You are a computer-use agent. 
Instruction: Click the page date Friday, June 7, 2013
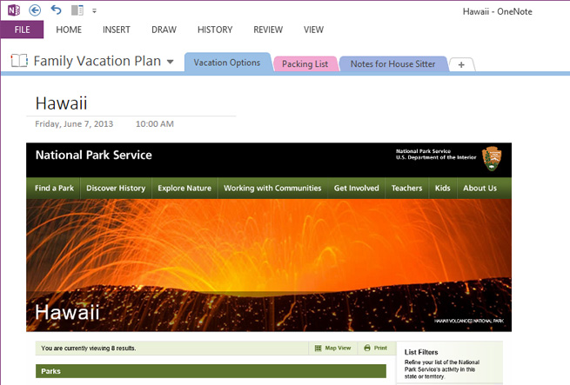(74, 124)
